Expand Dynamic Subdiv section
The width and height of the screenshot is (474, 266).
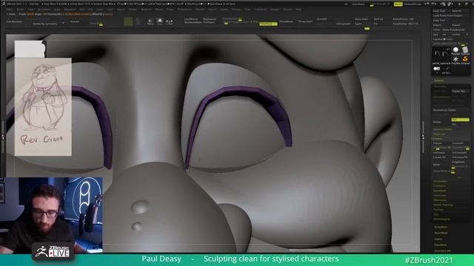point(443,129)
